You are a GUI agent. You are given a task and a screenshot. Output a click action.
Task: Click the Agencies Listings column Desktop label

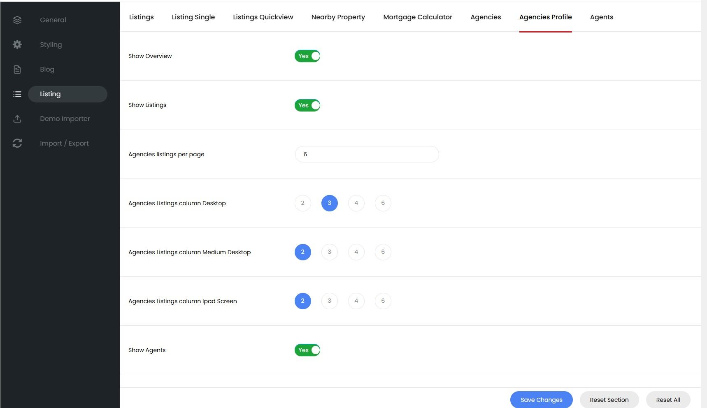177,203
